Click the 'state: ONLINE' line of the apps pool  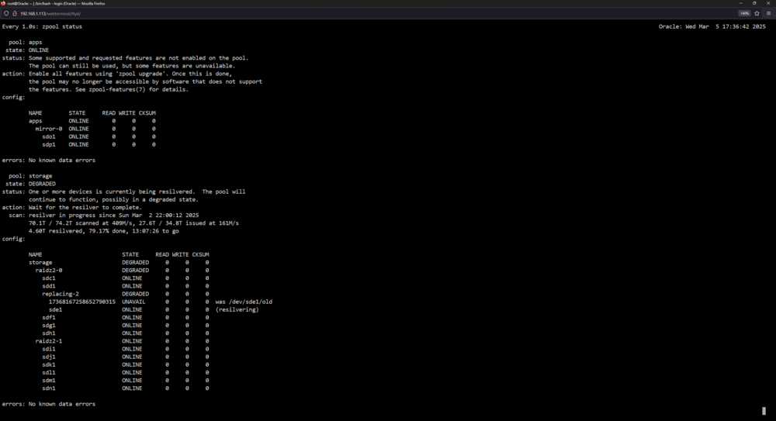tap(27, 50)
